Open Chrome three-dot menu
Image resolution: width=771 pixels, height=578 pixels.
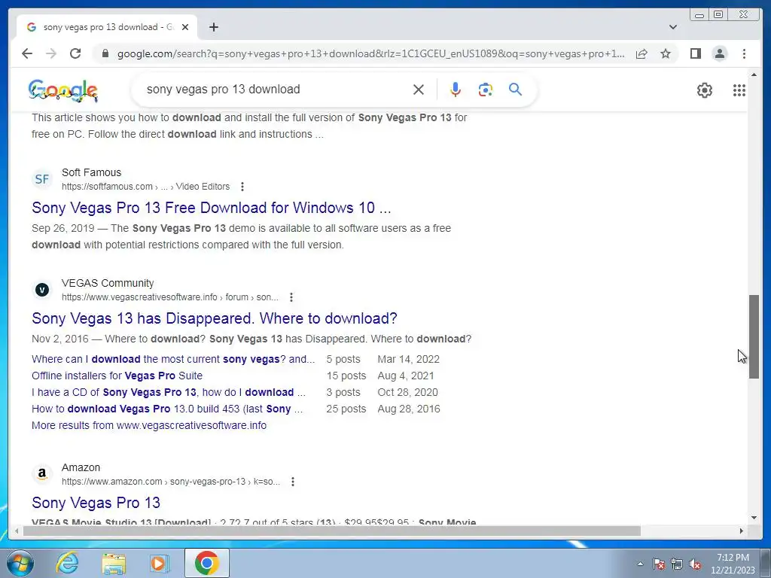[x=745, y=53]
